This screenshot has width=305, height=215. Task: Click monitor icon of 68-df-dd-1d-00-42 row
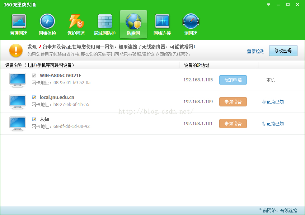click(18, 124)
